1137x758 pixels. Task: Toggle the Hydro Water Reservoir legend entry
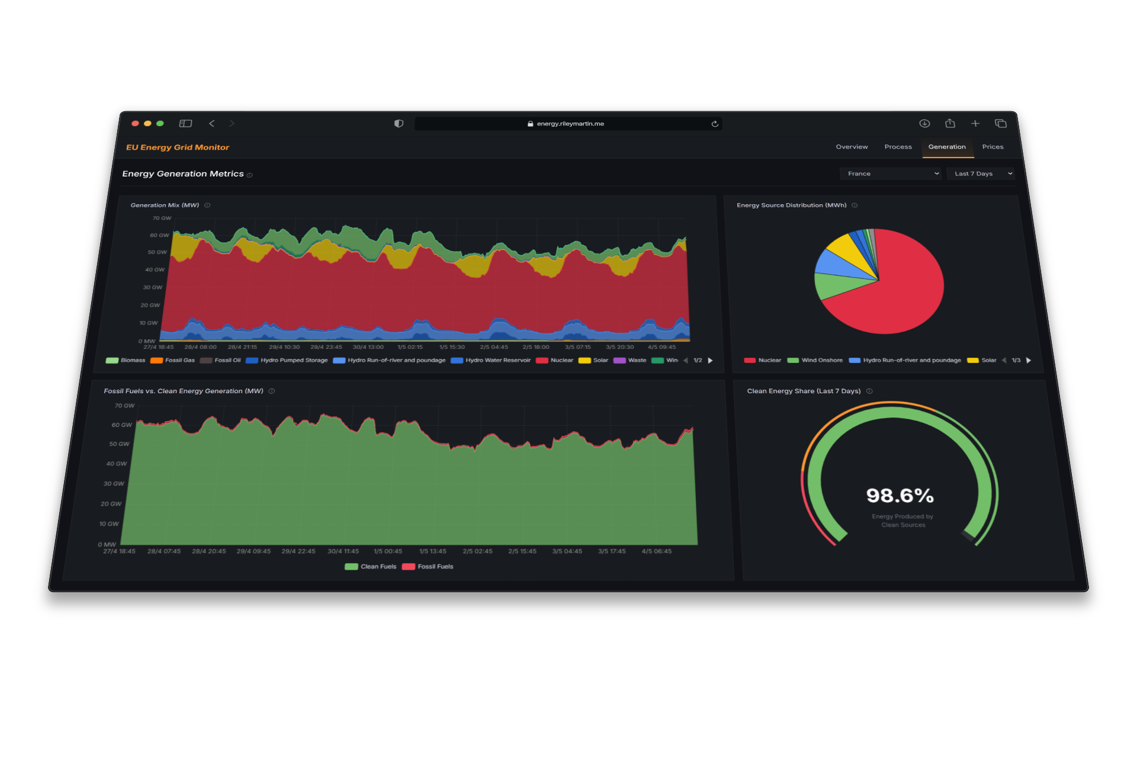(491, 360)
